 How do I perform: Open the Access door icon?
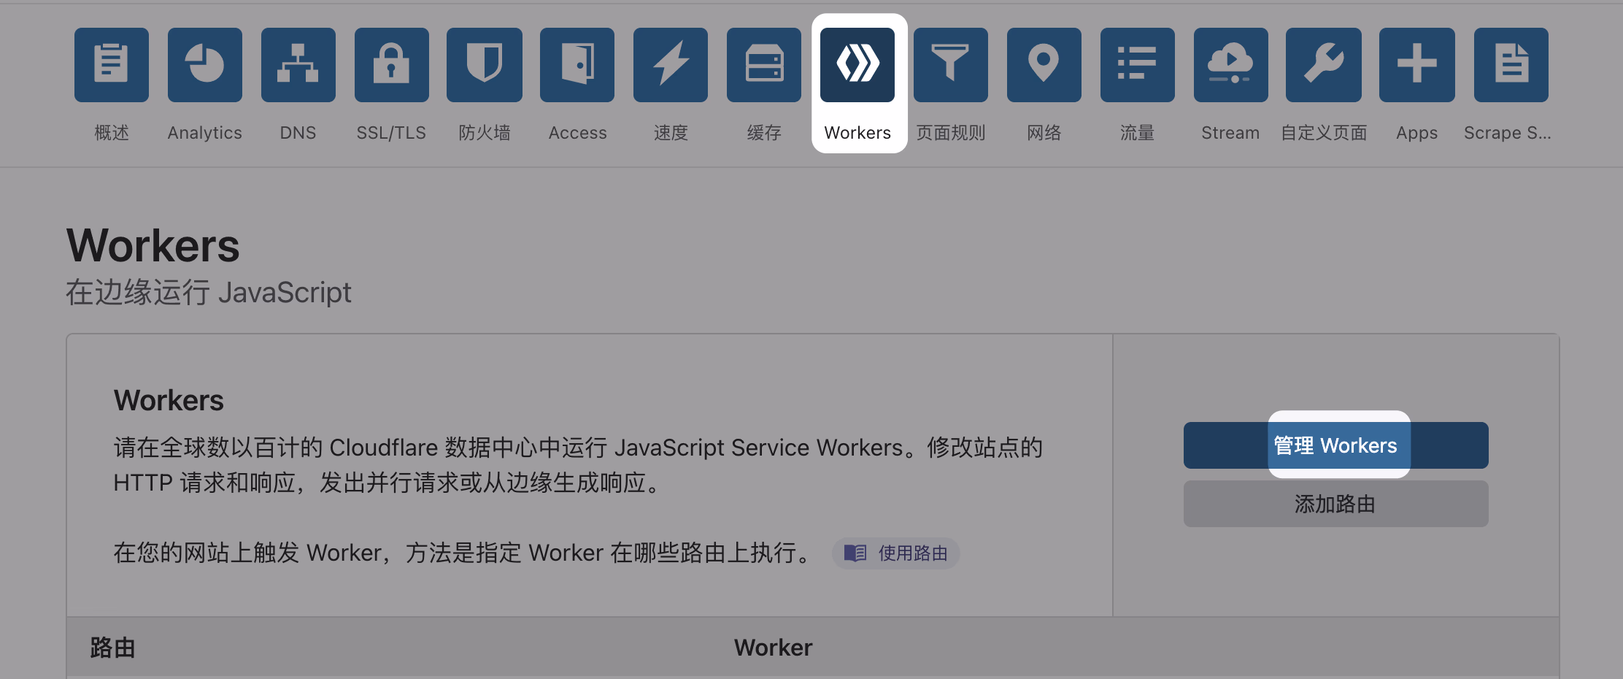(x=577, y=65)
